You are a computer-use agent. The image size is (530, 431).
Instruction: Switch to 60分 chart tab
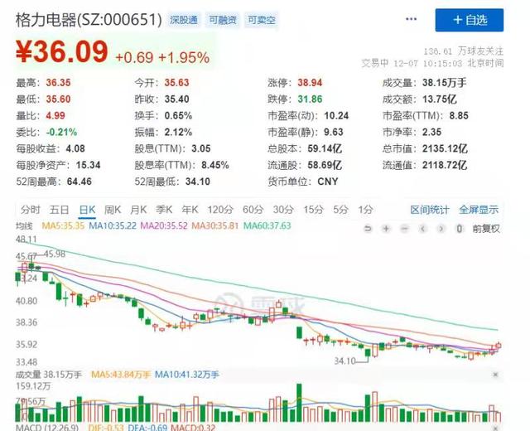pyautogui.click(x=253, y=210)
